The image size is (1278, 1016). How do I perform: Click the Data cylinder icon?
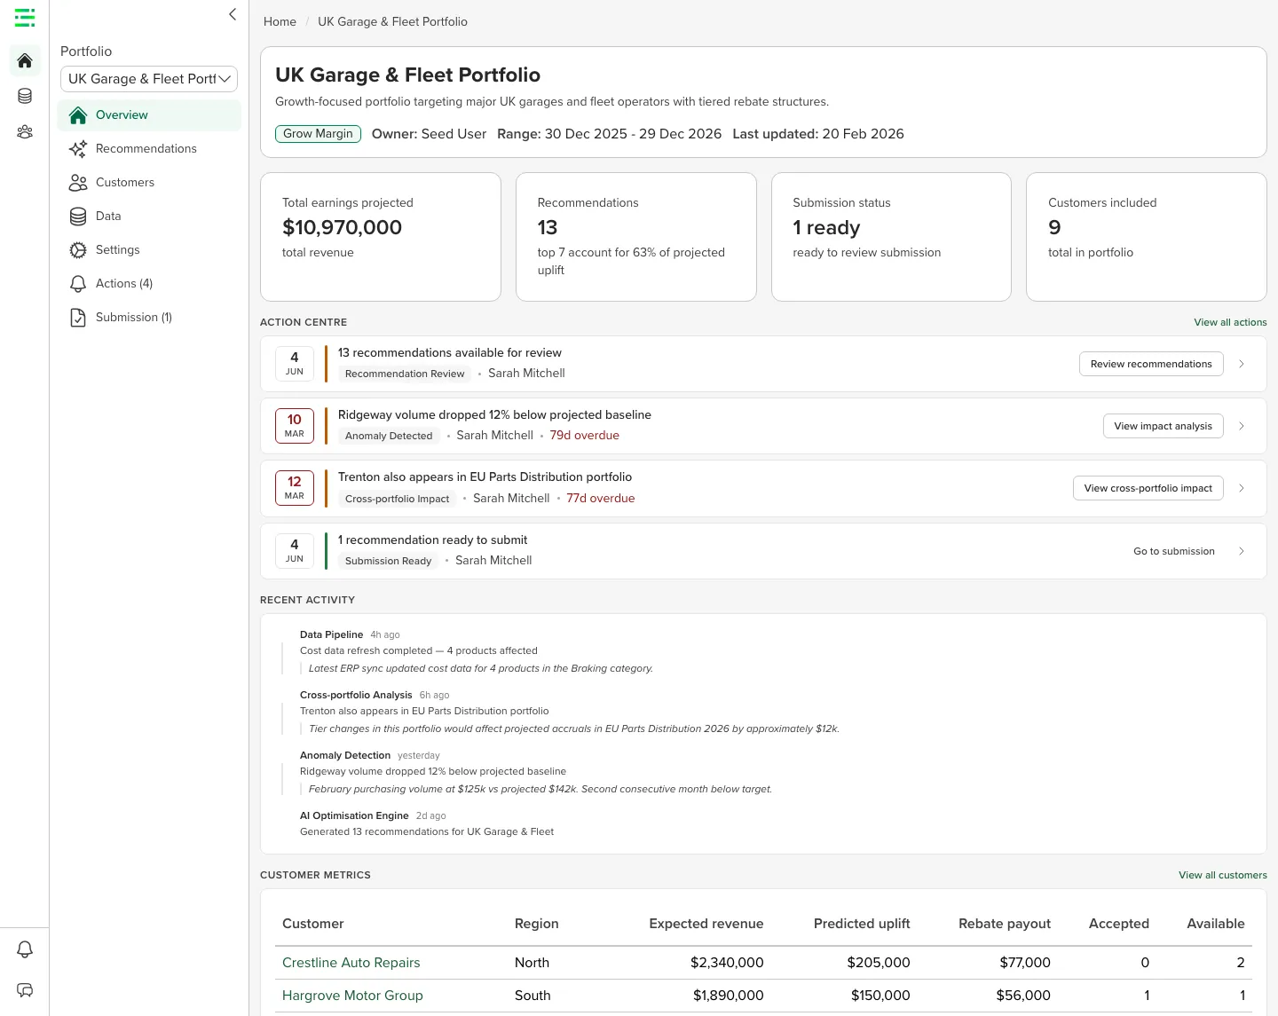tap(78, 217)
